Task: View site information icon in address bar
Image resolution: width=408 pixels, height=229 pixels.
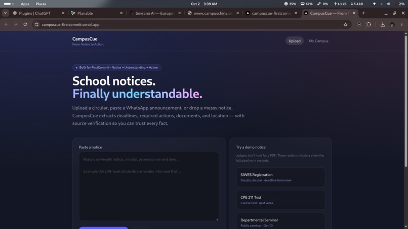Action: 36,24
